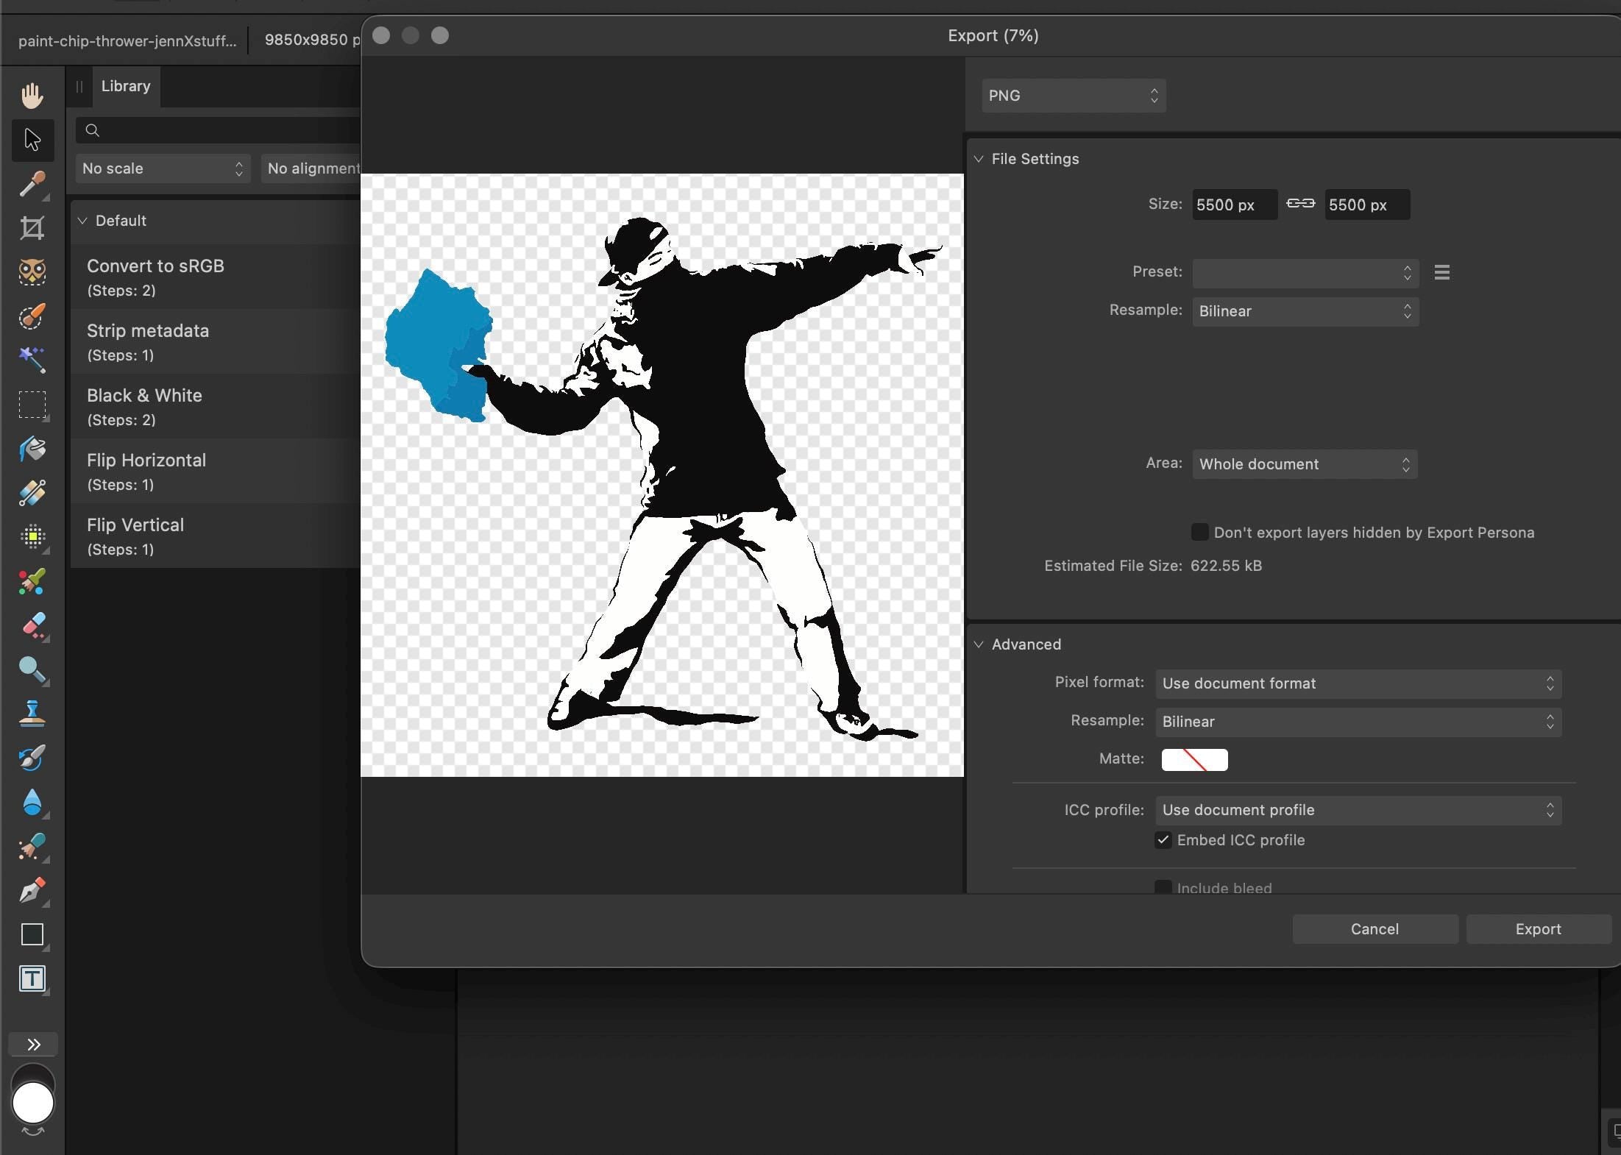Click the Export button
Viewport: 1621px width, 1155px height.
point(1539,929)
